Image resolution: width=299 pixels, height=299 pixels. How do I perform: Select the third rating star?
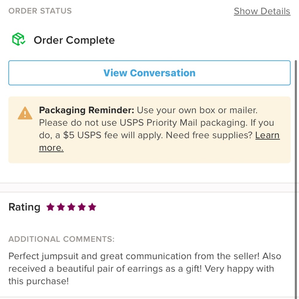[x=71, y=207]
